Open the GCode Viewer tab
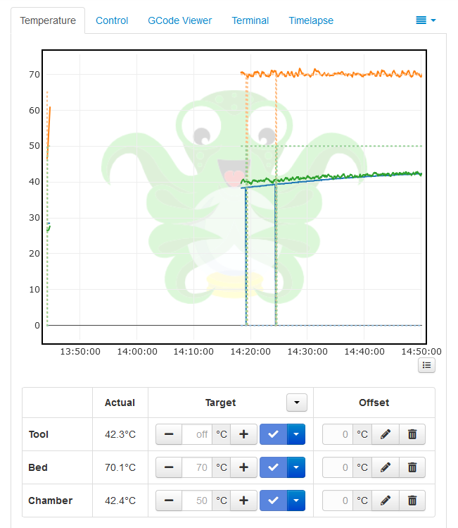 coord(180,20)
